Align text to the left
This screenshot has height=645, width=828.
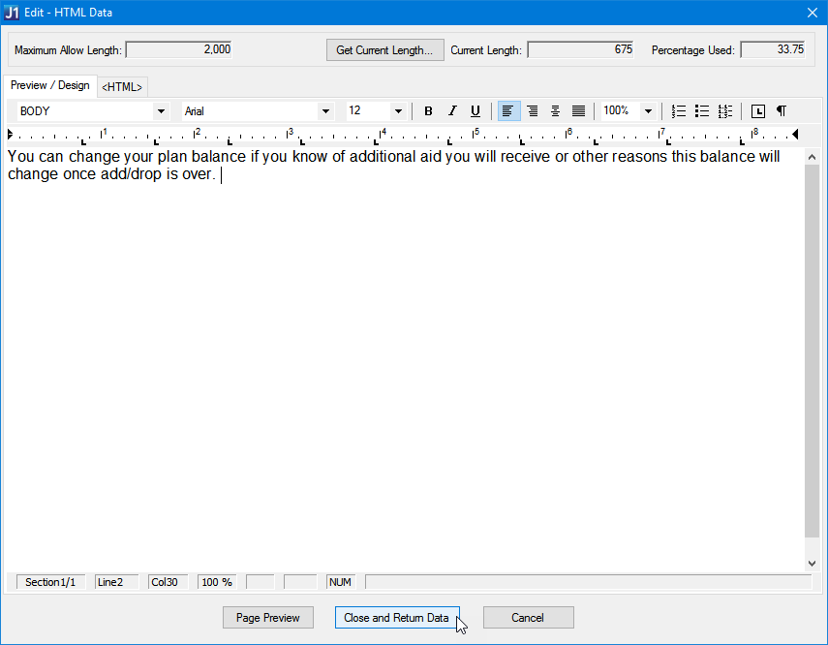(508, 111)
